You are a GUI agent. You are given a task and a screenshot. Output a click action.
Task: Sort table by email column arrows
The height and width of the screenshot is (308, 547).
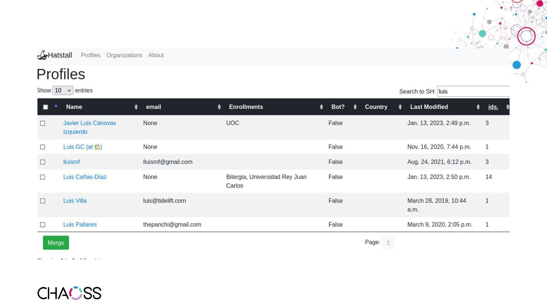pos(219,107)
